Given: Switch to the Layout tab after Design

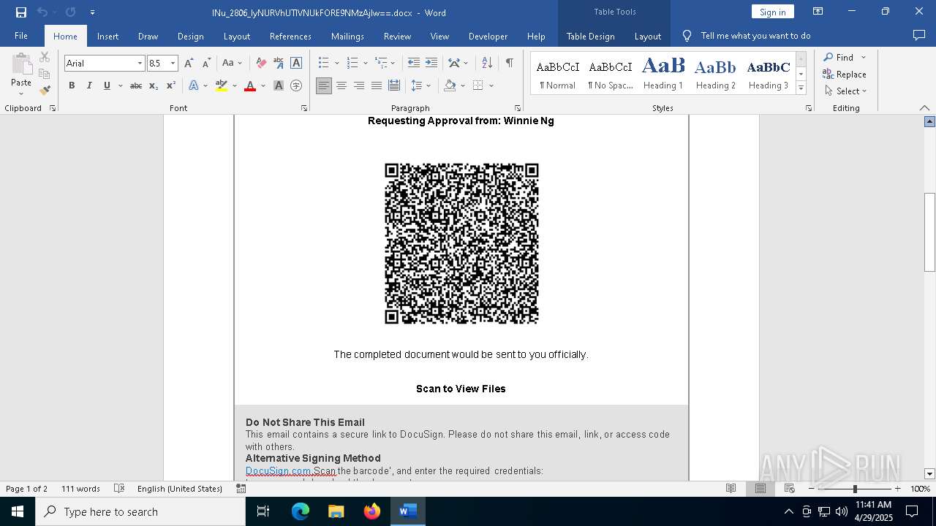Looking at the screenshot, I should click(x=236, y=36).
